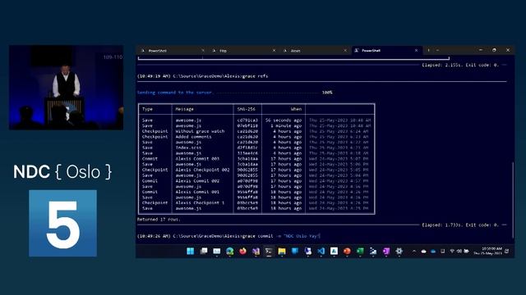The image size is (526, 295).
Task: Click the speaker video thumbnail
Action: coord(66,88)
